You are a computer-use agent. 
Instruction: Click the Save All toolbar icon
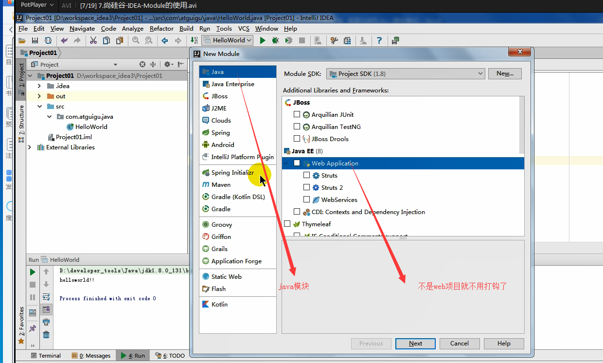(x=35, y=40)
